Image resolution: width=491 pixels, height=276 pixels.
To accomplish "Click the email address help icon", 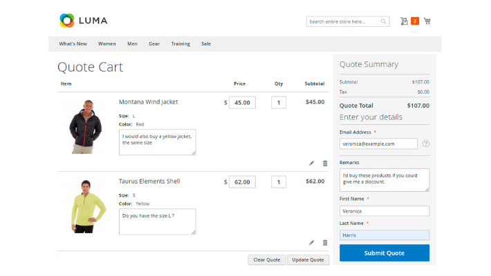I will coord(425,144).
